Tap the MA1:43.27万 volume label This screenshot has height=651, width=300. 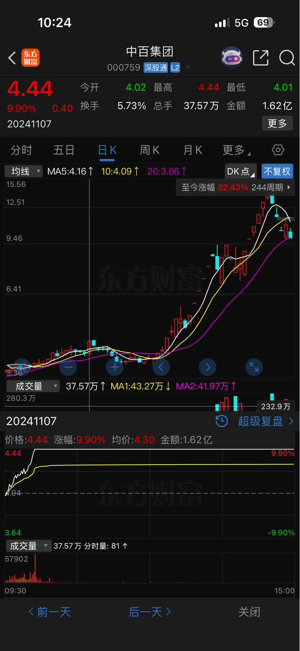[x=141, y=386]
